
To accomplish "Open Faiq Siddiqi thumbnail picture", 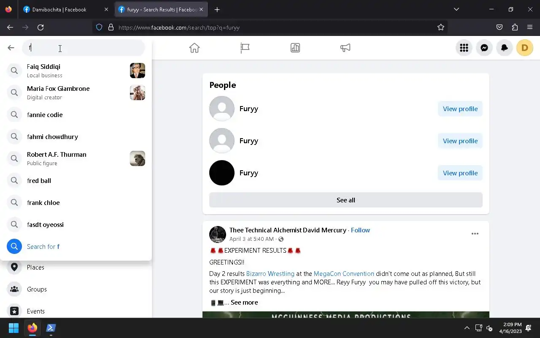I will coord(138,71).
